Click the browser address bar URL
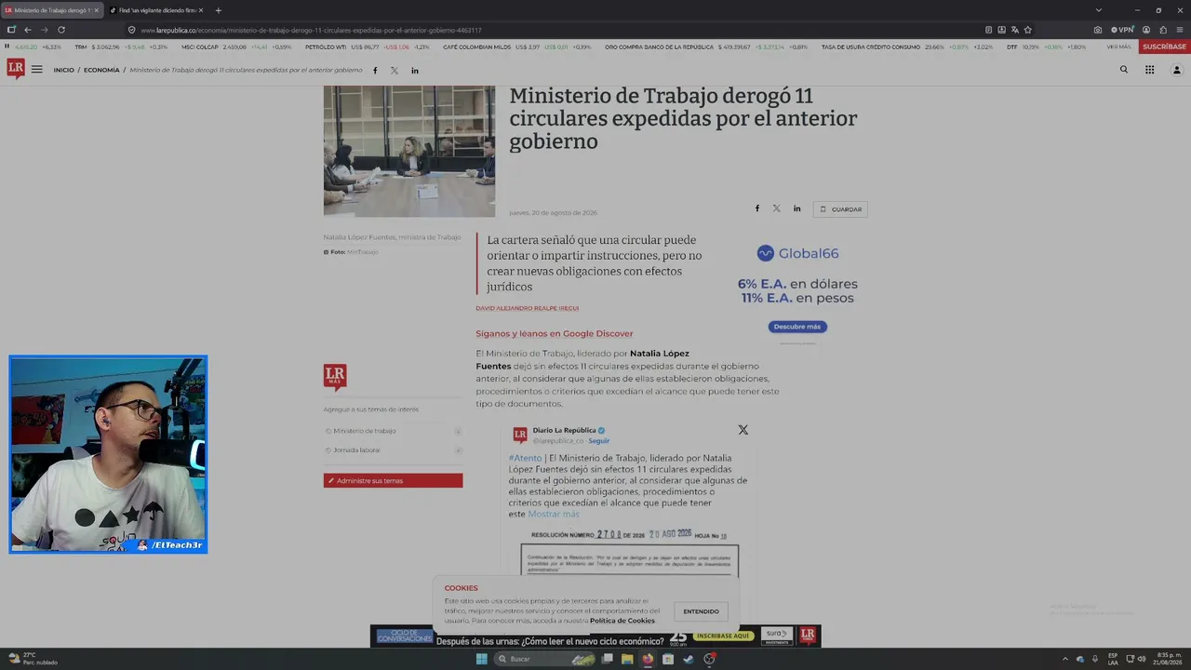This screenshot has width=1191, height=670. pyautogui.click(x=311, y=30)
